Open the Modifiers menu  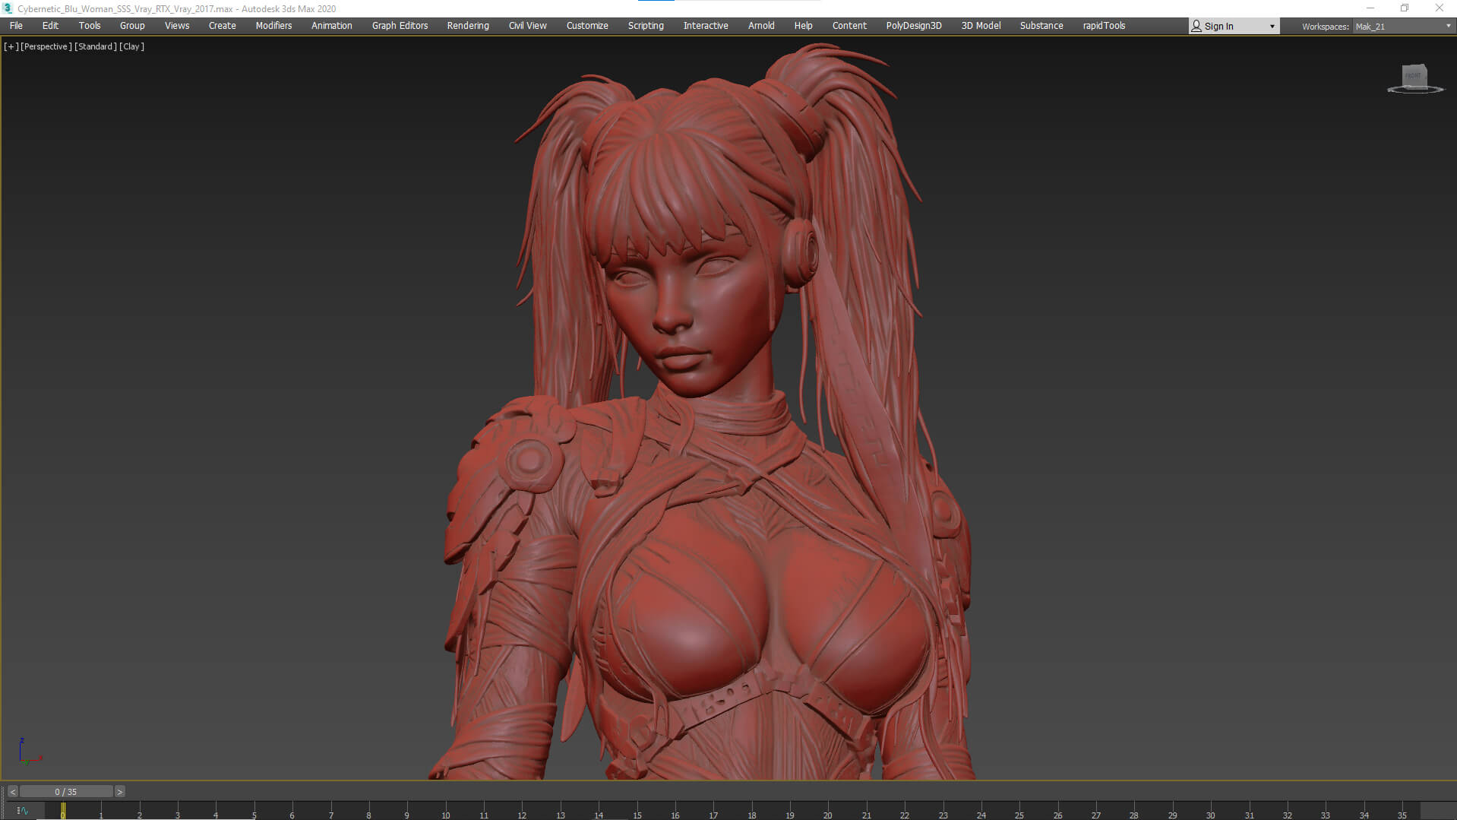[x=273, y=26]
